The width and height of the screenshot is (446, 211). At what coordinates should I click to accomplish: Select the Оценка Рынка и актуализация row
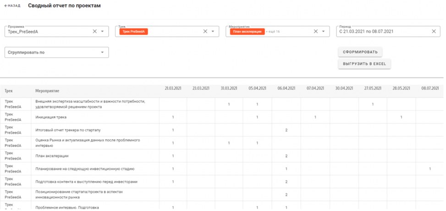(223, 143)
